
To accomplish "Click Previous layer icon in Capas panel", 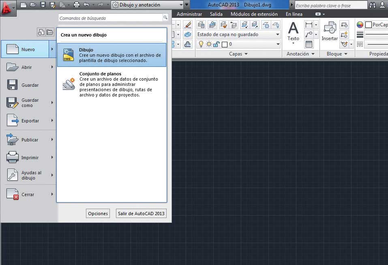I will (234, 24).
